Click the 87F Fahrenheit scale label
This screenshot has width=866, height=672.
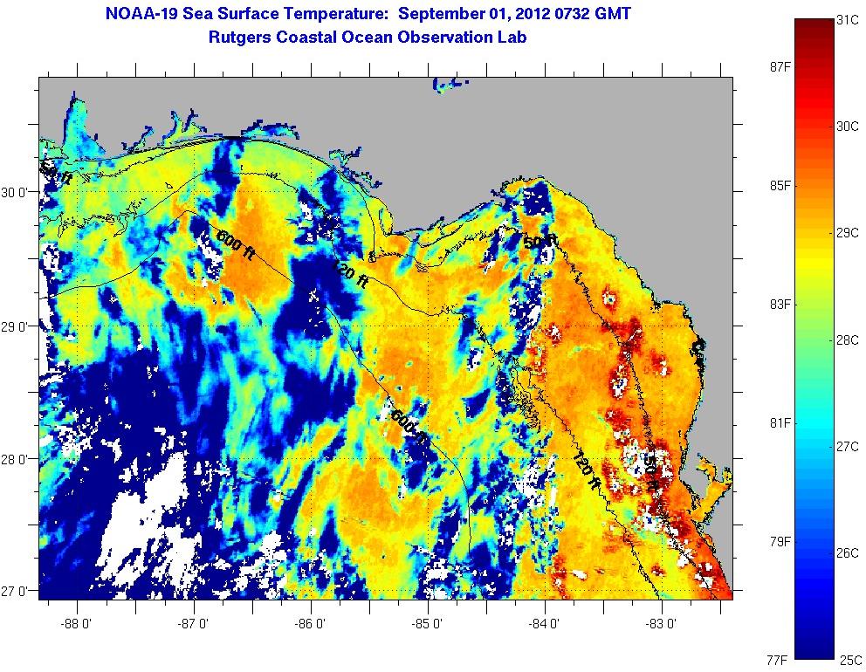tap(780, 67)
